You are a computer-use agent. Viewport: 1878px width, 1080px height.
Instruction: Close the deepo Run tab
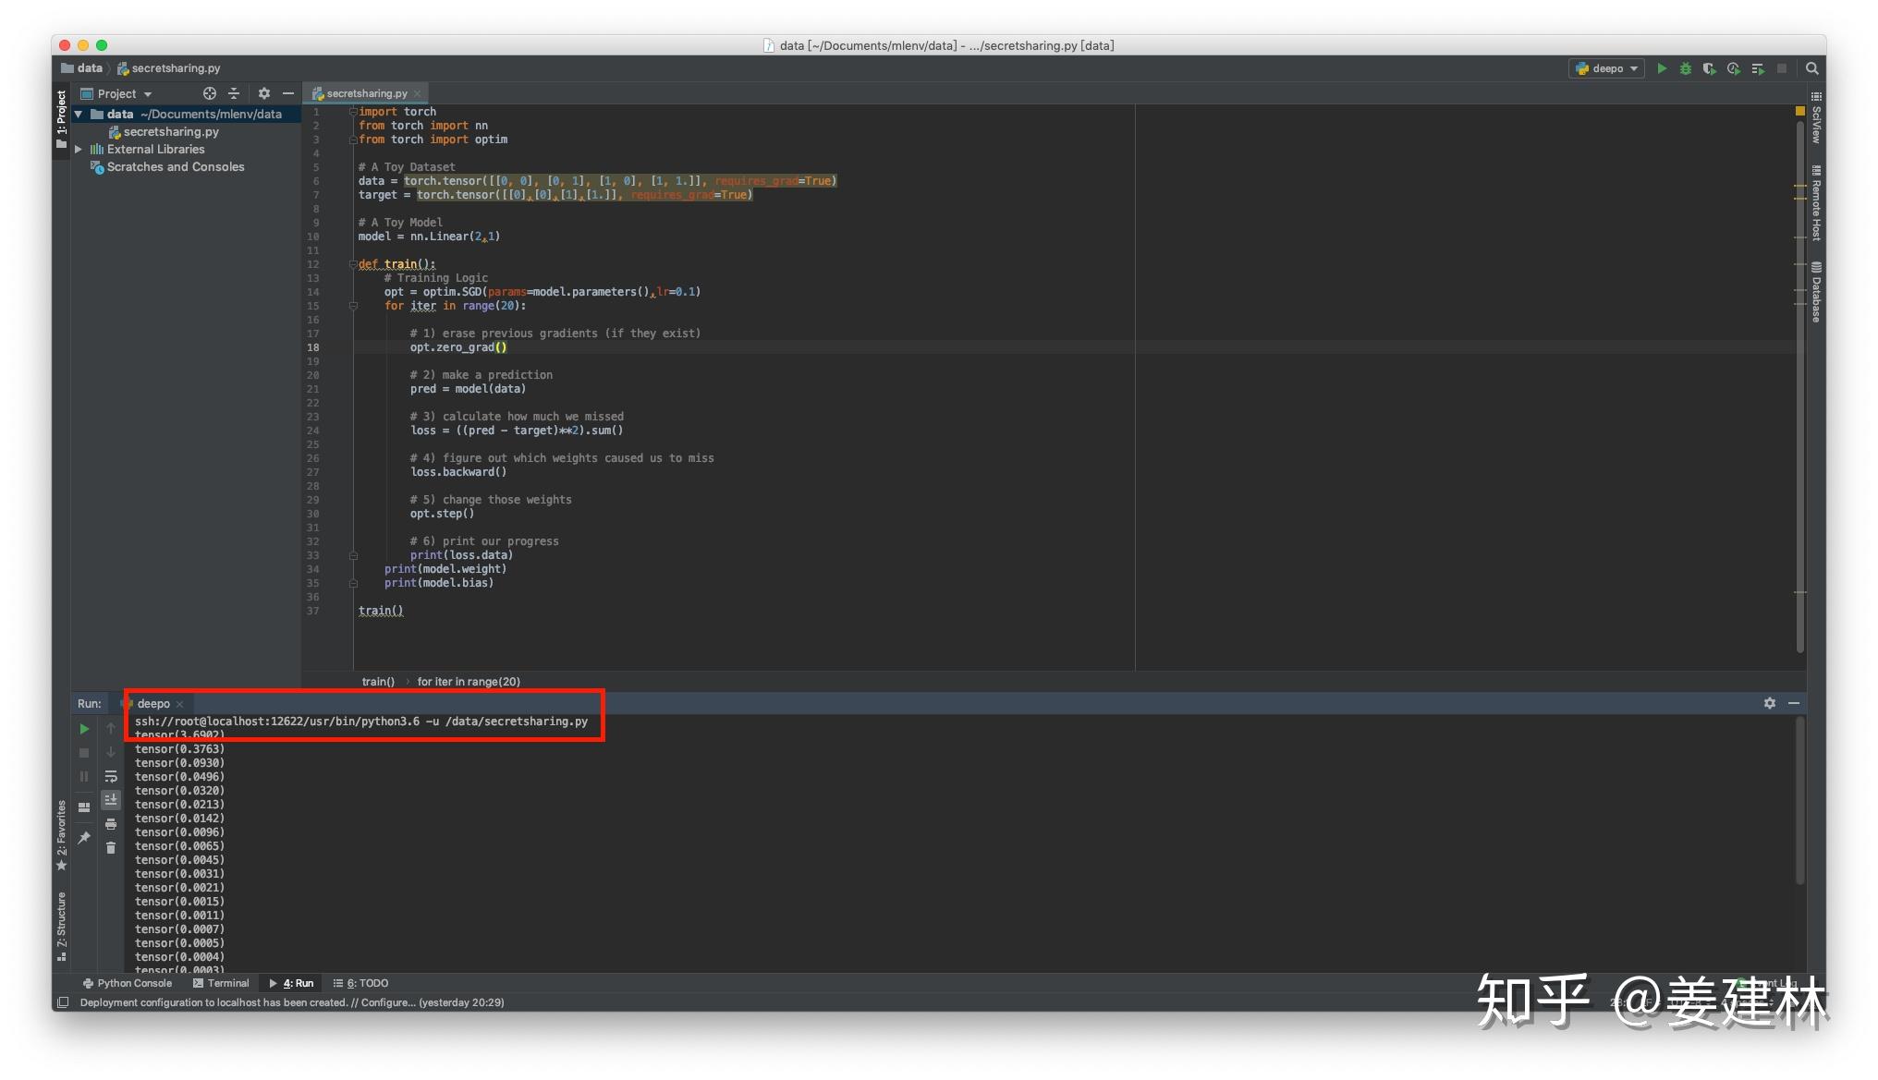pos(180,704)
